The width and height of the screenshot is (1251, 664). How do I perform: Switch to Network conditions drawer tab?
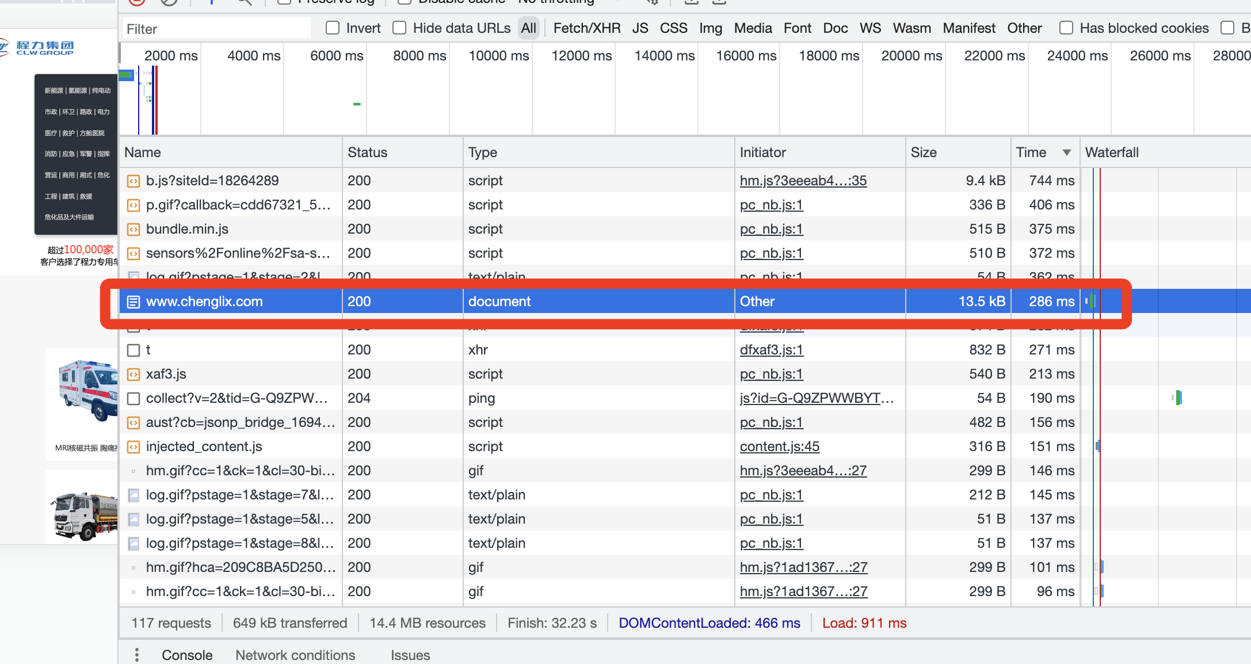[x=295, y=655]
